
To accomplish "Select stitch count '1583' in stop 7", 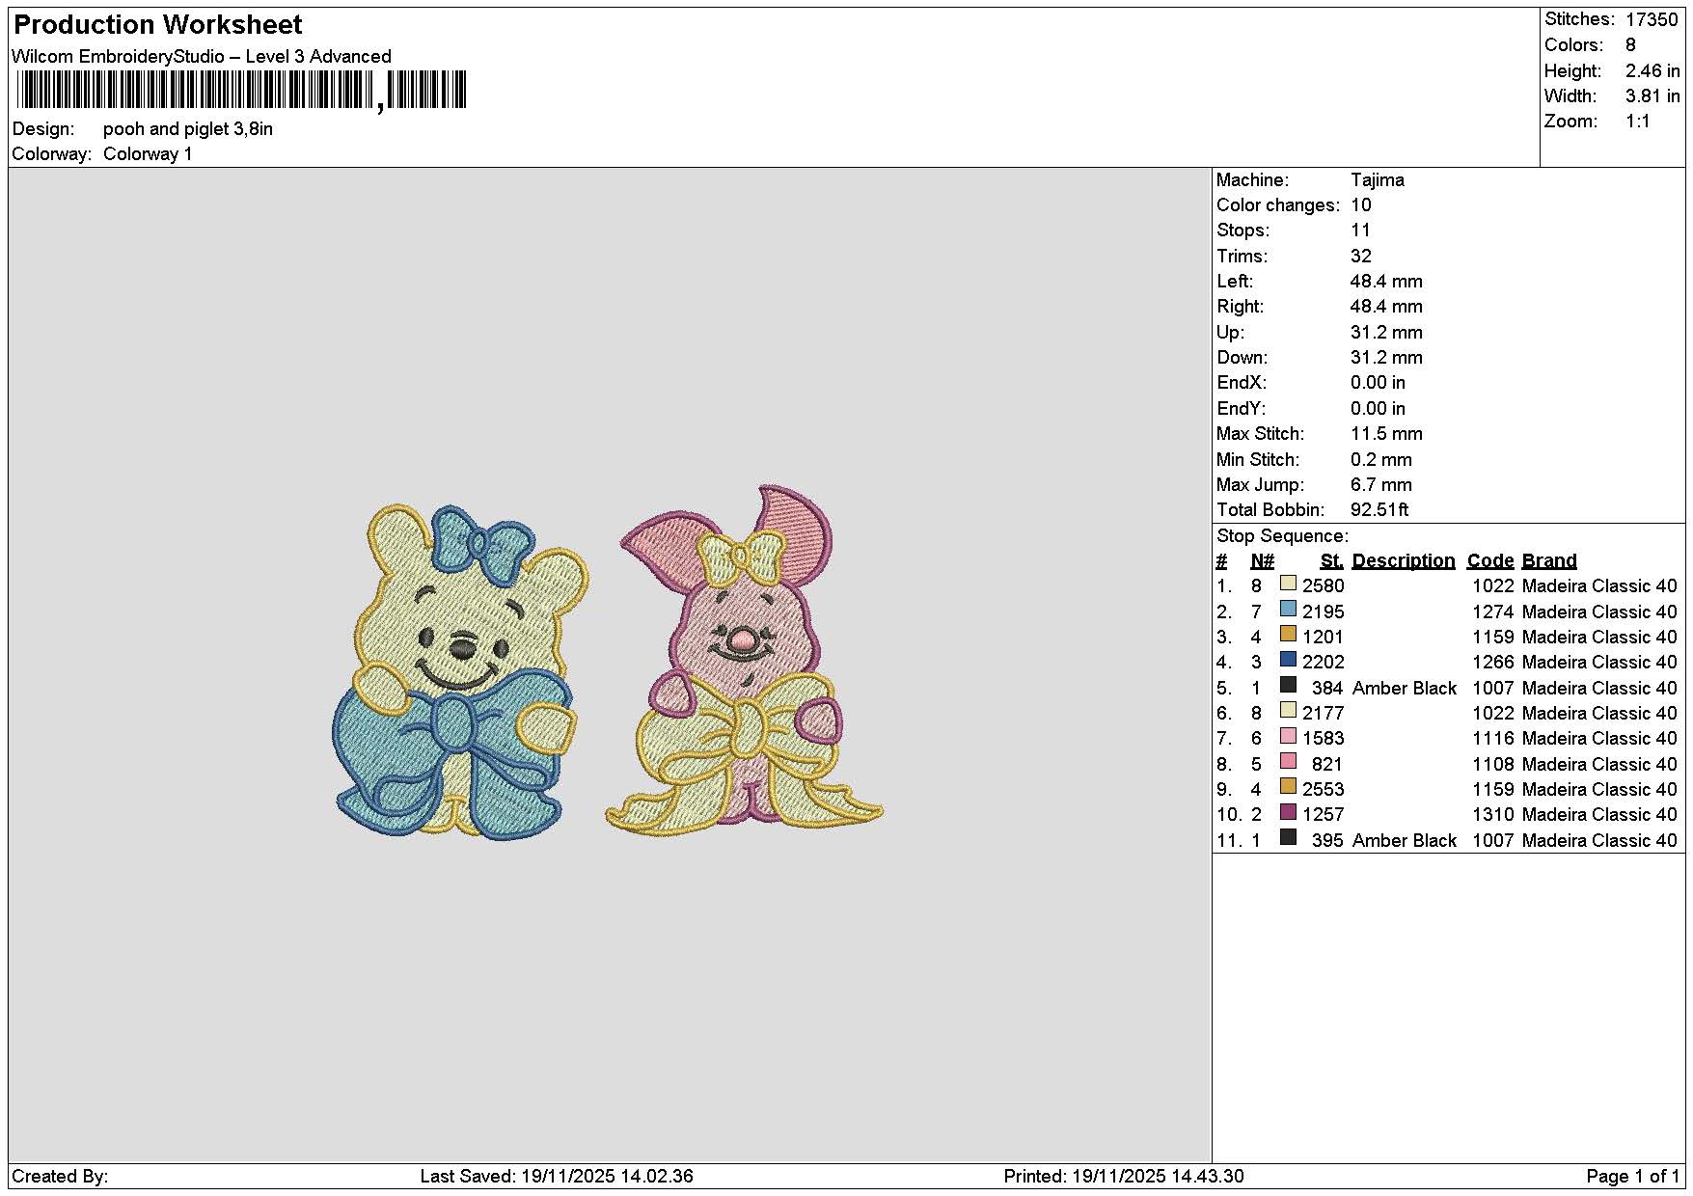I will click(x=1324, y=739).
